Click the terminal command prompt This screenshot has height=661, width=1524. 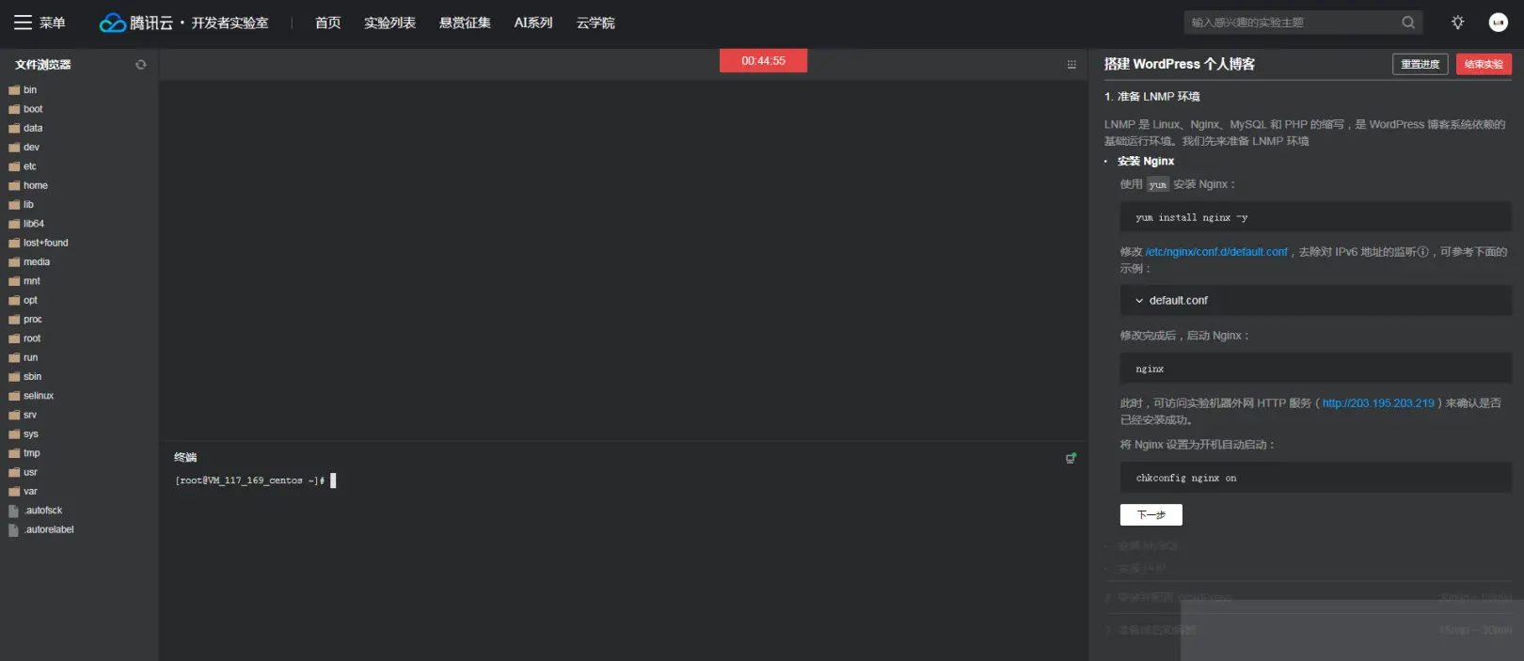(x=255, y=480)
